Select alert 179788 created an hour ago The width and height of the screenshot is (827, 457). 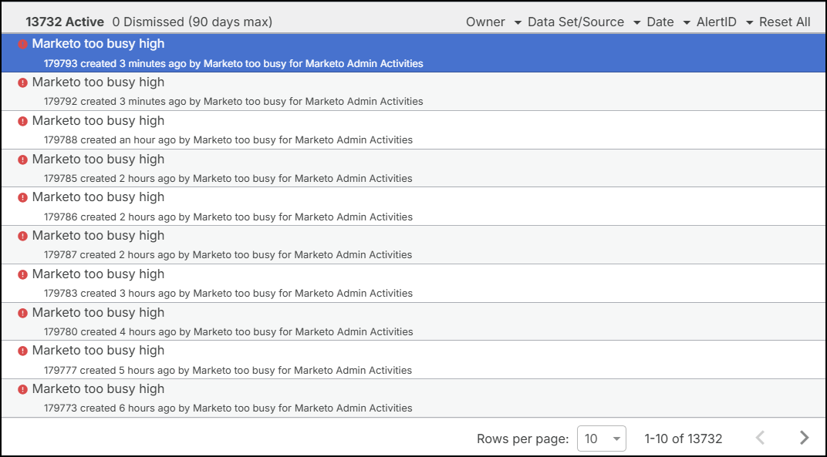pyautogui.click(x=413, y=130)
